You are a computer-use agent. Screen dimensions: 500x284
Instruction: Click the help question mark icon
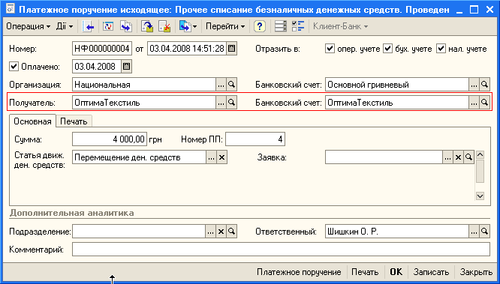coord(260,26)
